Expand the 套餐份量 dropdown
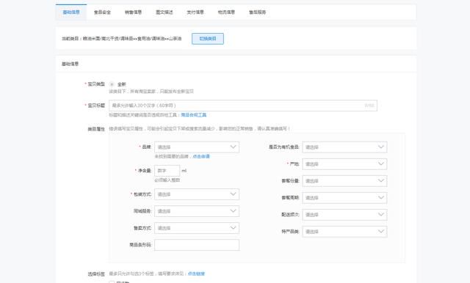 pyautogui.click(x=344, y=180)
